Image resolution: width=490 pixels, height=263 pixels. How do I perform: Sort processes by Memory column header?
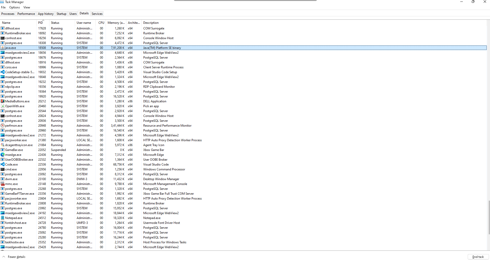click(x=116, y=23)
